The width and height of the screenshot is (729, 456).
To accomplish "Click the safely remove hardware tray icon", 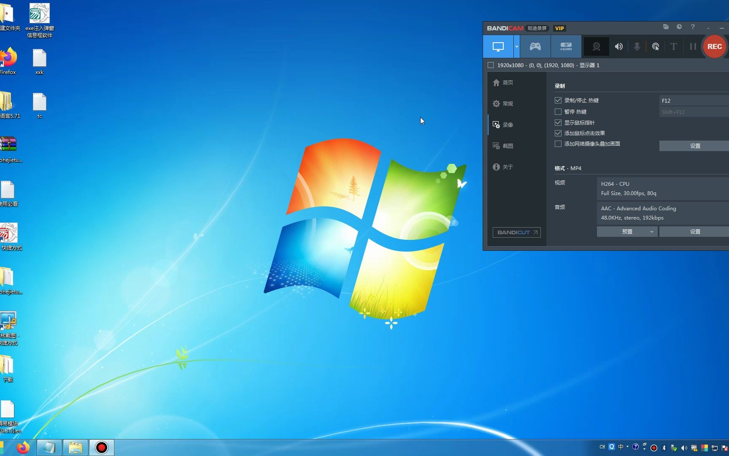I will (674, 448).
